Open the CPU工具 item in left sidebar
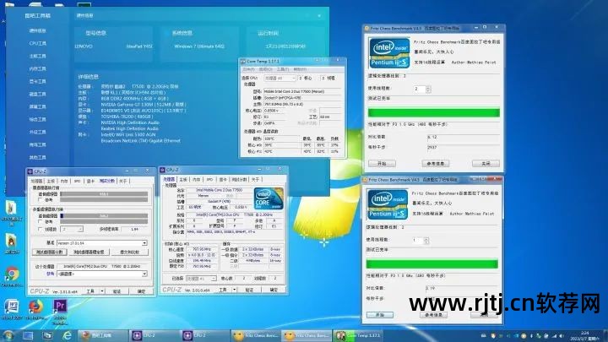 [x=38, y=42]
